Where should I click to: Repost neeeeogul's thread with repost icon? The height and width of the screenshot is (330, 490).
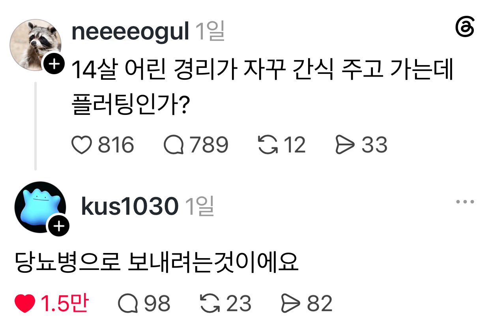pyautogui.click(x=268, y=145)
